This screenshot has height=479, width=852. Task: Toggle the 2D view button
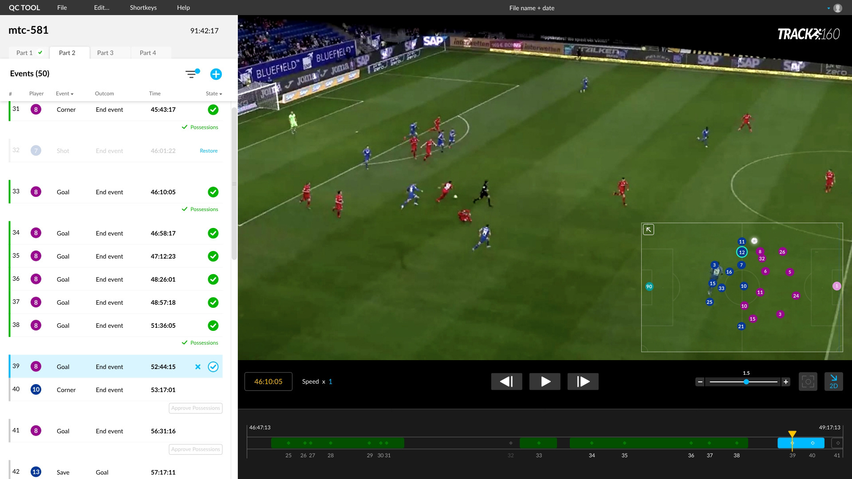click(x=834, y=381)
